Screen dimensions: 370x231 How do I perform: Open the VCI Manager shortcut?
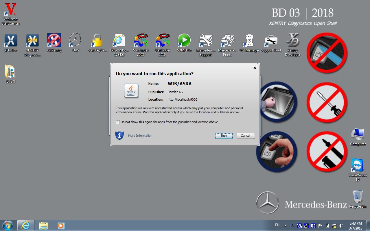click(249, 43)
